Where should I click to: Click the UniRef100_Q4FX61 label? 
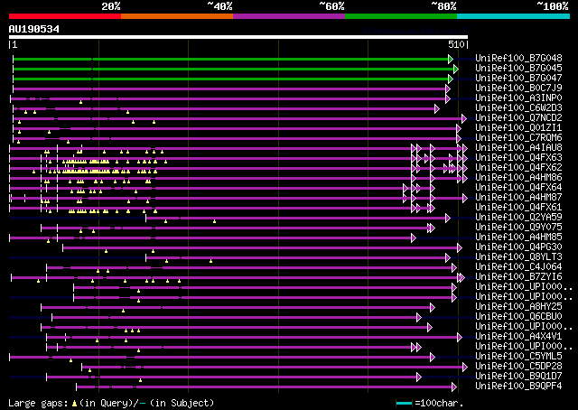point(518,208)
